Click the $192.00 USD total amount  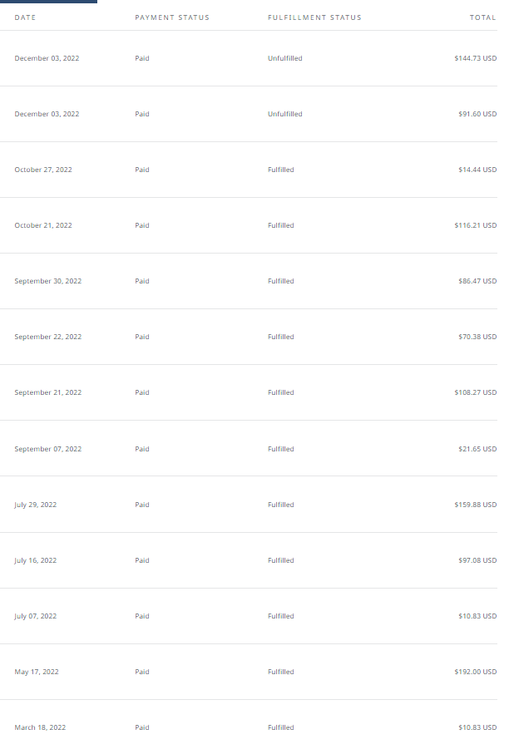coord(476,672)
